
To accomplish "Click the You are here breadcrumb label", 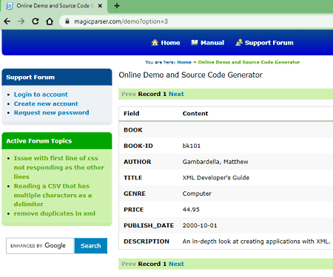I will pos(161,62).
